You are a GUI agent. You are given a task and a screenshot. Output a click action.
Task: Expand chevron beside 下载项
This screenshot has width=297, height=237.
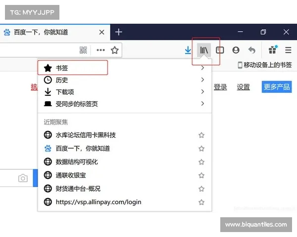point(202,92)
